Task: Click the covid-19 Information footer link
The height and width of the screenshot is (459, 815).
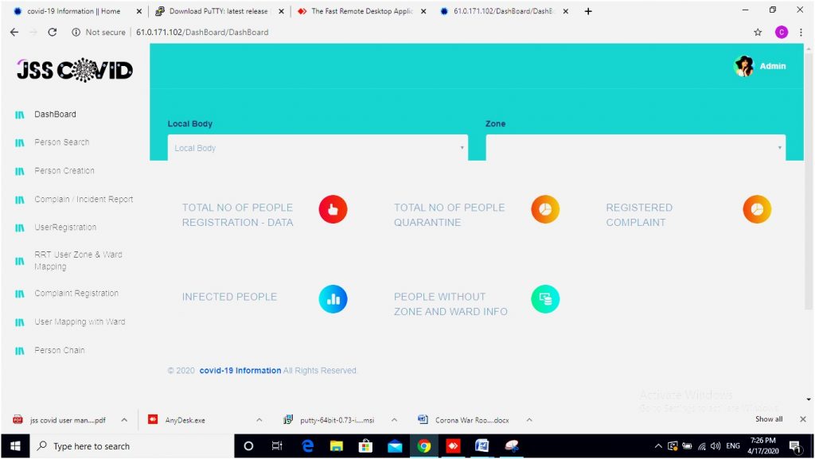Action: [240, 371]
